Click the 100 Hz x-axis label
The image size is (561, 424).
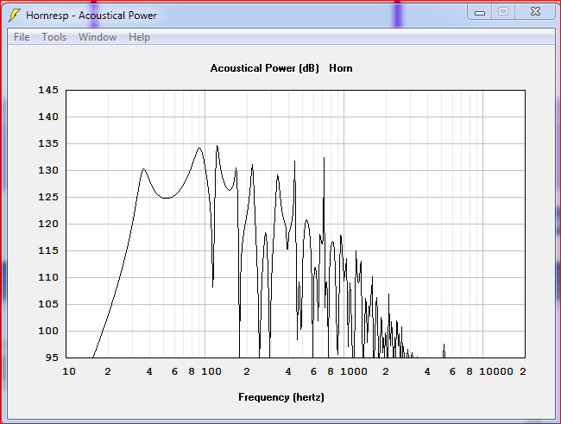tap(211, 371)
